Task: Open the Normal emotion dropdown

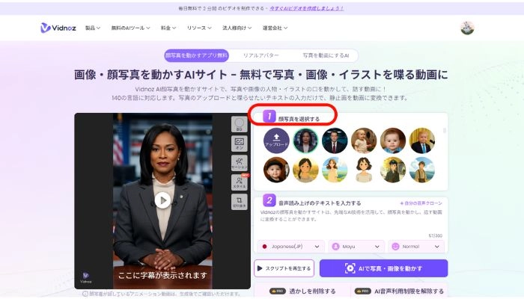Action: pyautogui.click(x=416, y=247)
